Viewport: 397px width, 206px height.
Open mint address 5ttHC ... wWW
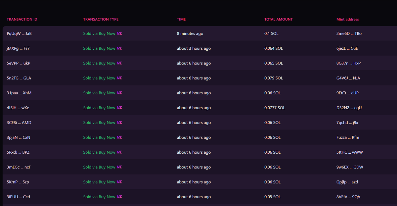[350, 152]
